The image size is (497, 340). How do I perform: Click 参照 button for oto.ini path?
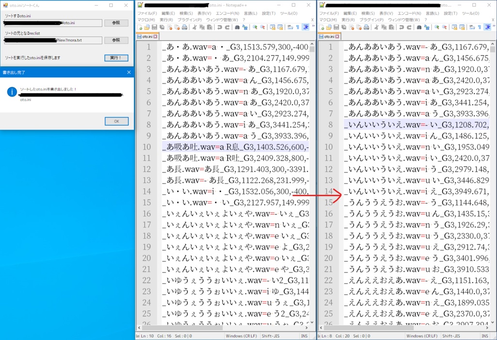(116, 23)
